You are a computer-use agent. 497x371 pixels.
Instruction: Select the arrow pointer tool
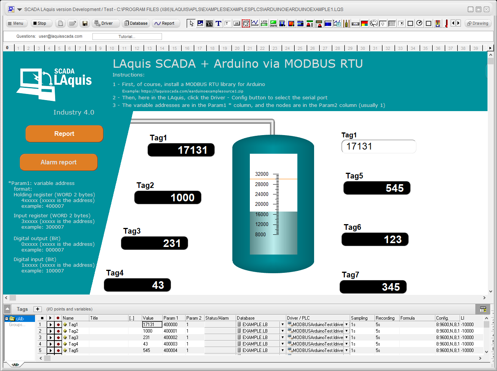[x=192, y=23]
